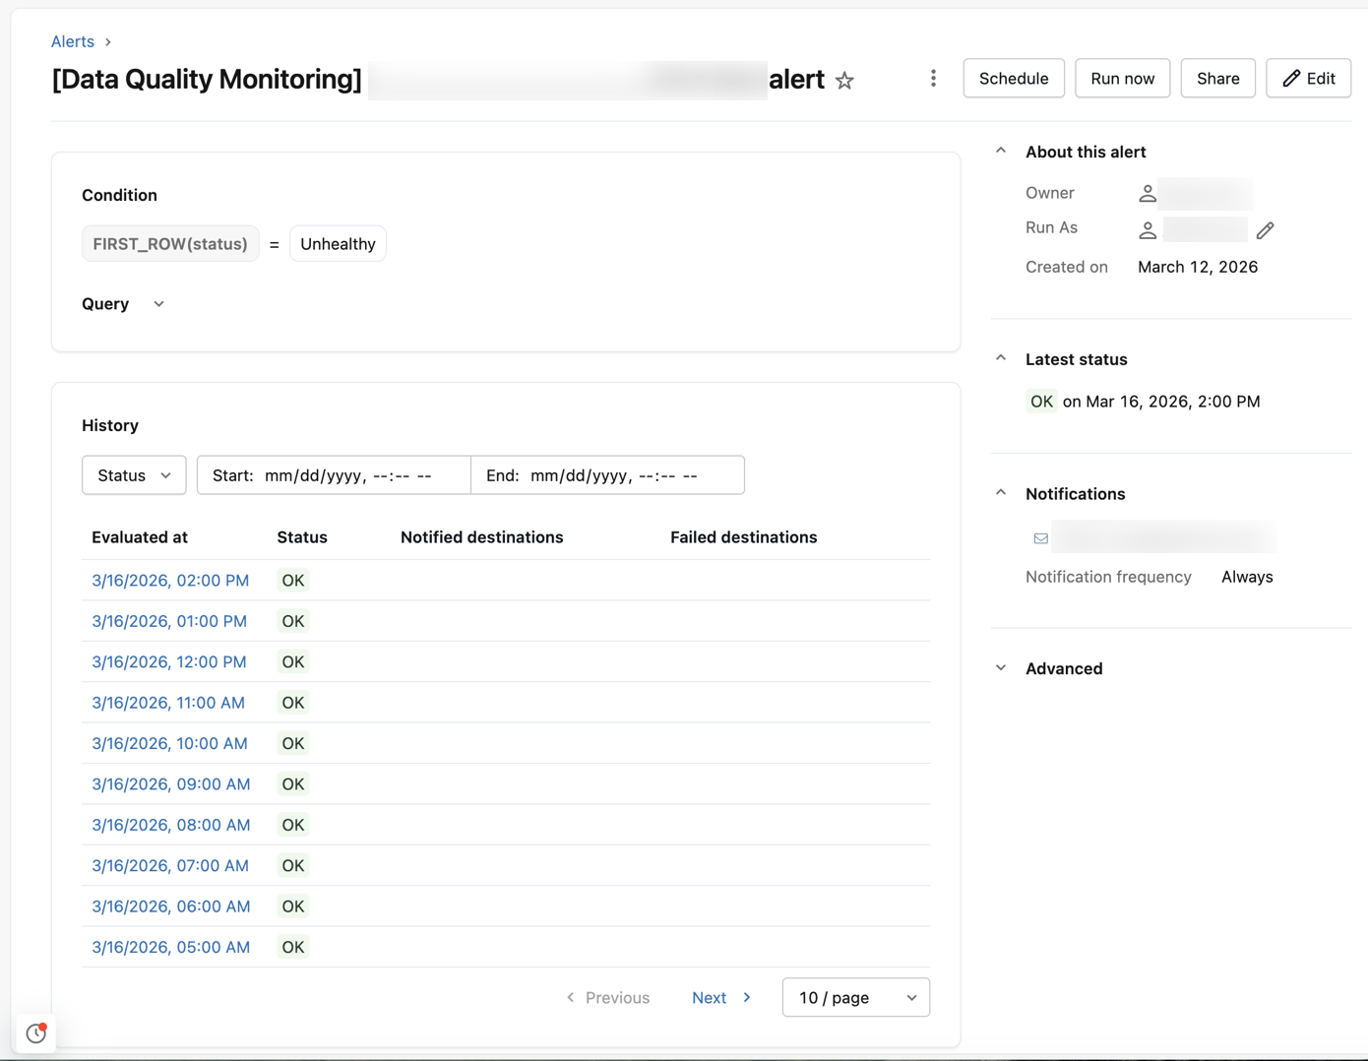1368x1061 pixels.
Task: Collapse the Latest status section
Action: click(1001, 359)
